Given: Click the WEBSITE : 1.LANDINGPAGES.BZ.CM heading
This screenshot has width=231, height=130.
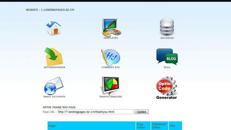Looking at the screenshot, I should [50, 10].
